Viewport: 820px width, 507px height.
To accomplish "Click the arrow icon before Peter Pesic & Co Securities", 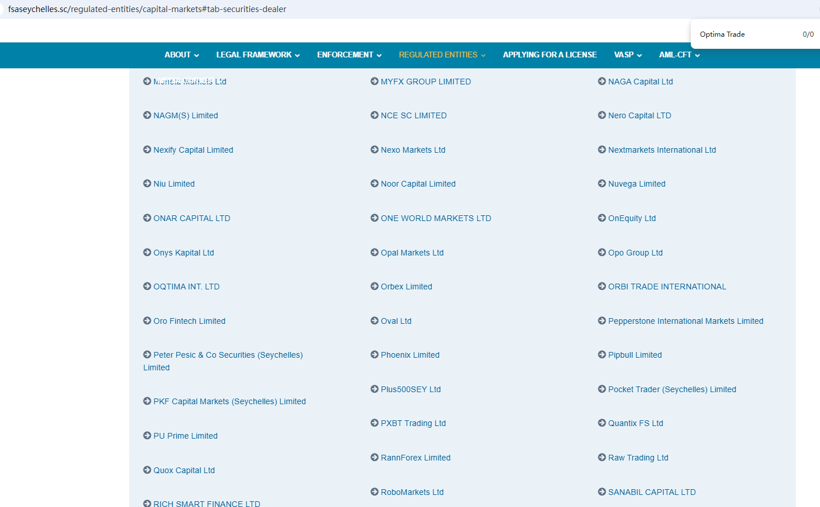I will (147, 355).
